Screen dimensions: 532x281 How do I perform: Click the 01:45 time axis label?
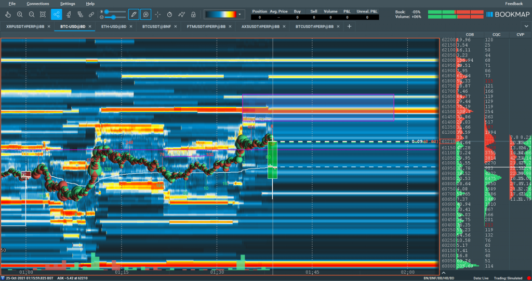312,272
